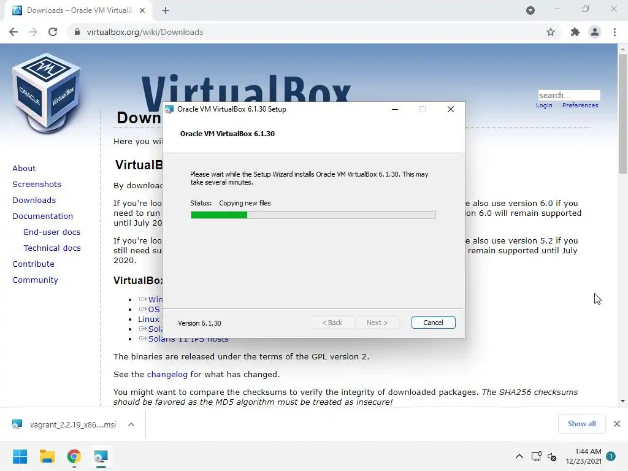Open the clock showing 1:44 AM
The width and height of the screenshot is (628, 471).
pyautogui.click(x=584, y=456)
